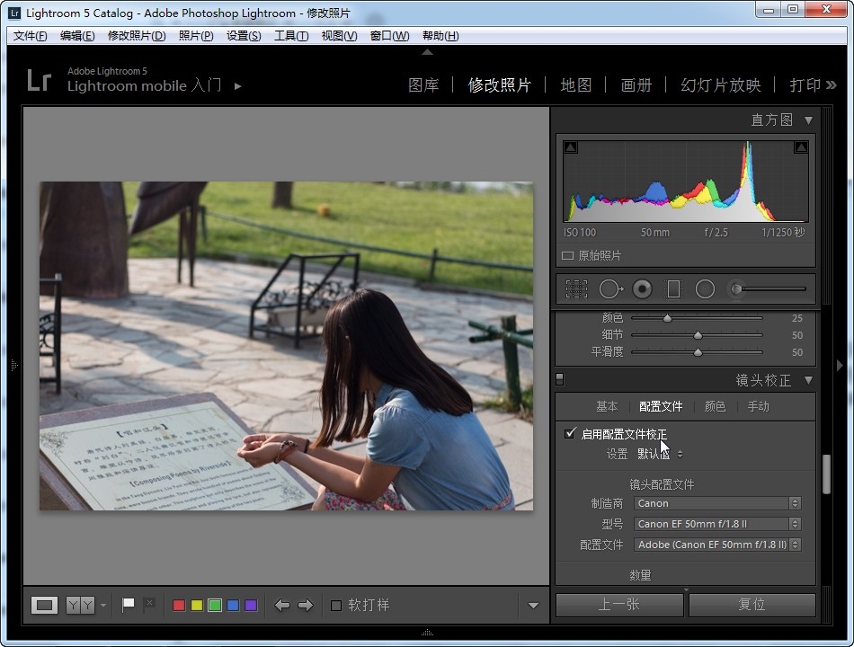Uncheck 启用配置文件校正 checkbox
854x647 pixels.
pyautogui.click(x=569, y=433)
